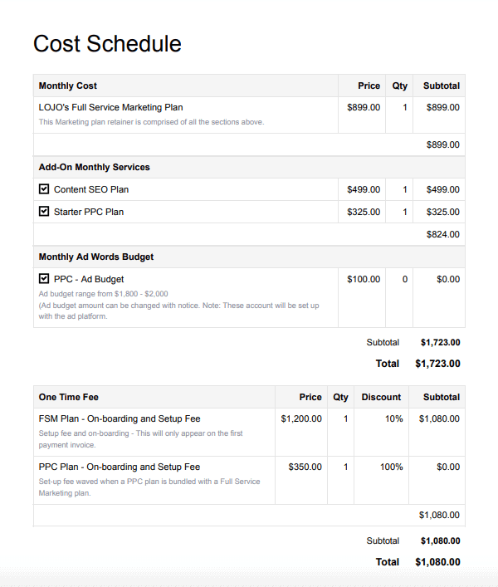498x587 pixels.
Task: Select PPC Plan On-boarding and Setup Fee row
Action: click(120, 467)
